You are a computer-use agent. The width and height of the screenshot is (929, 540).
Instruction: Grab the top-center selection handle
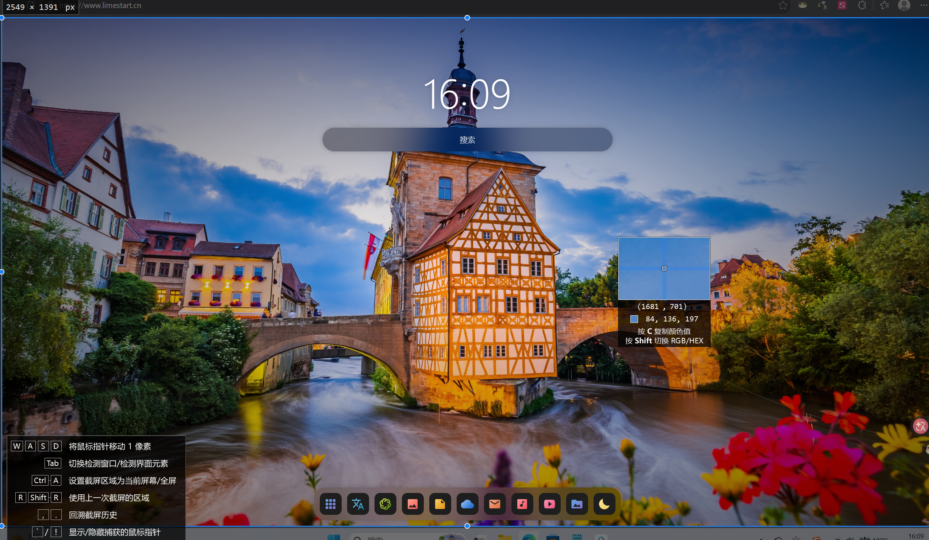coord(467,18)
